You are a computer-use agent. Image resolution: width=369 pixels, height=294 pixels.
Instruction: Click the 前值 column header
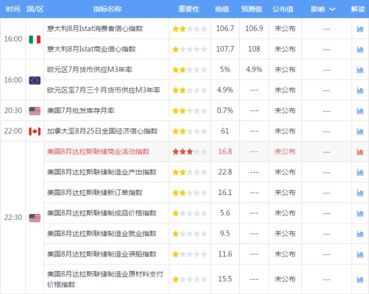point(222,9)
